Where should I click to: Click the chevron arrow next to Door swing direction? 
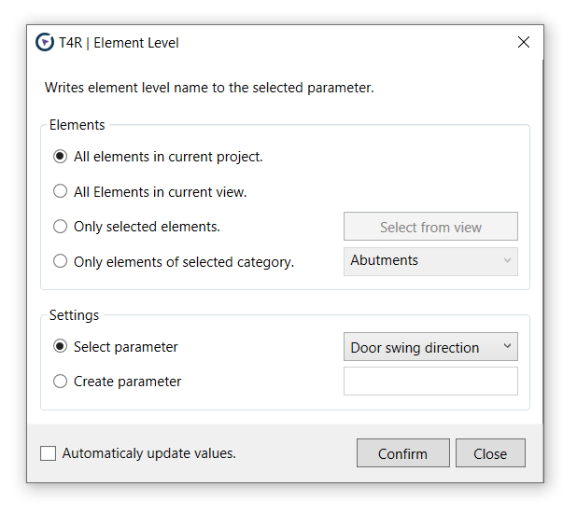(x=507, y=346)
